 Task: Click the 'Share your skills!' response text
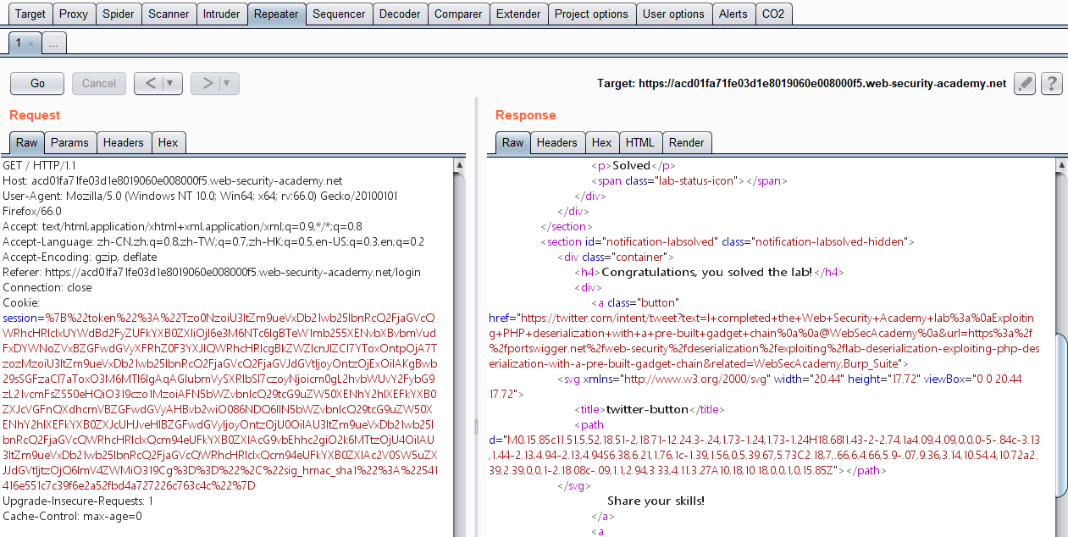pos(656,501)
